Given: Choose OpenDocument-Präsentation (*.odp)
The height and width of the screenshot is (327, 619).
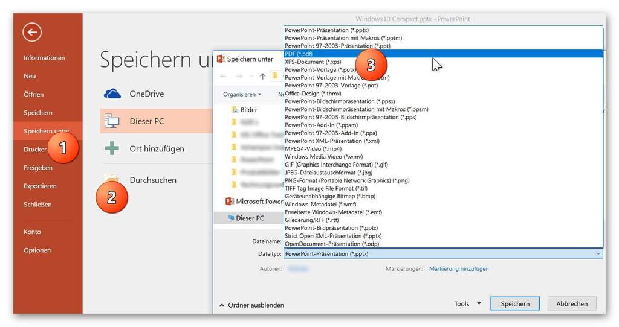Looking at the screenshot, I should point(443,244).
